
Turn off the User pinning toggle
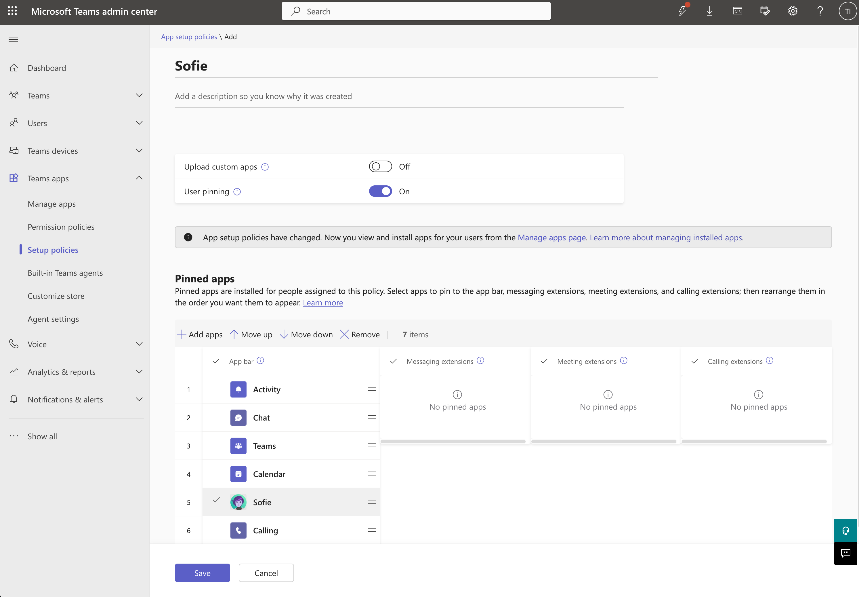[380, 191]
